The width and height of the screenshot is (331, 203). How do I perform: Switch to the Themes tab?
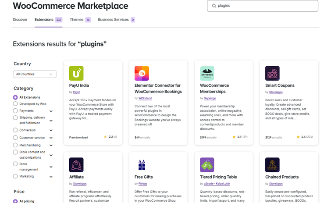tap(80, 20)
